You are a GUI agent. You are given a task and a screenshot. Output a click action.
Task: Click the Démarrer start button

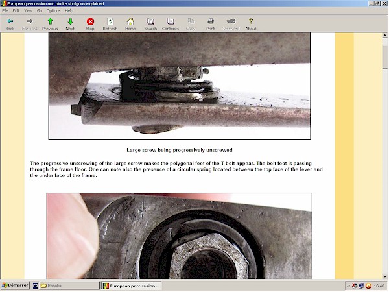[15, 286]
